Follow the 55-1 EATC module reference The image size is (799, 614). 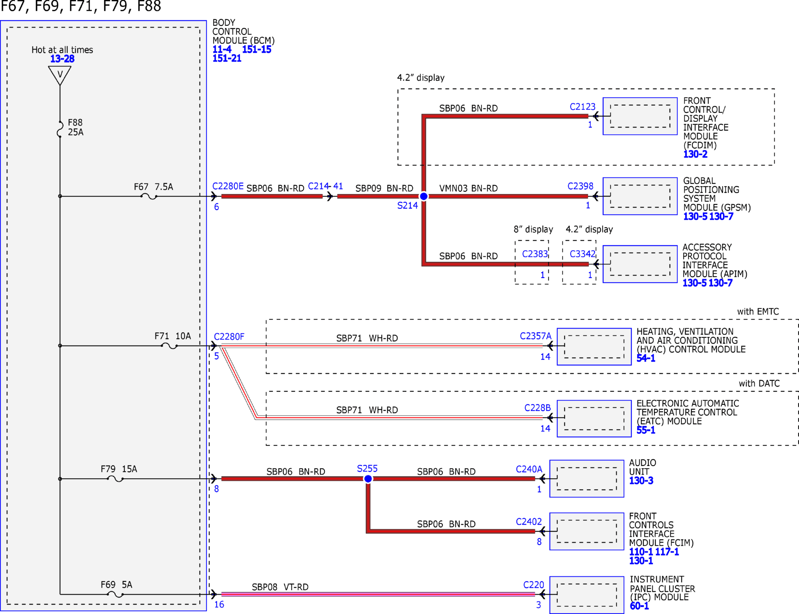(x=646, y=430)
